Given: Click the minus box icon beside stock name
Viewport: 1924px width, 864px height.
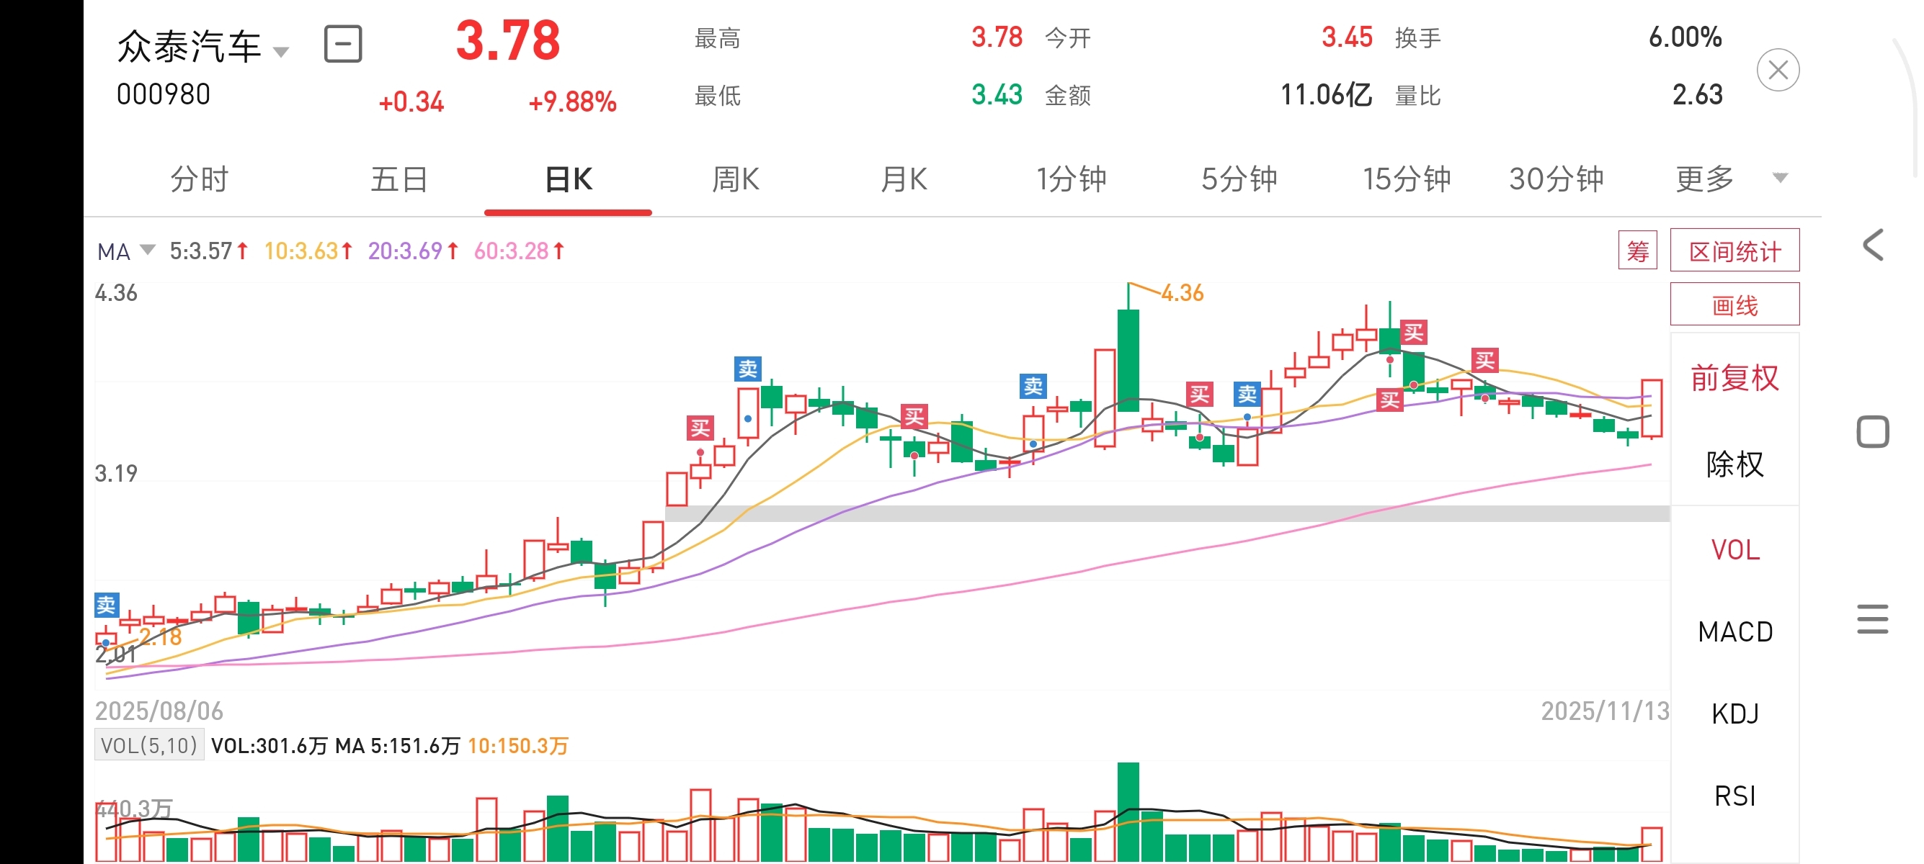Looking at the screenshot, I should point(343,44).
